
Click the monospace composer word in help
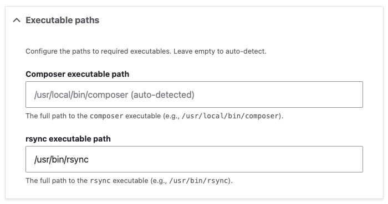106,116
